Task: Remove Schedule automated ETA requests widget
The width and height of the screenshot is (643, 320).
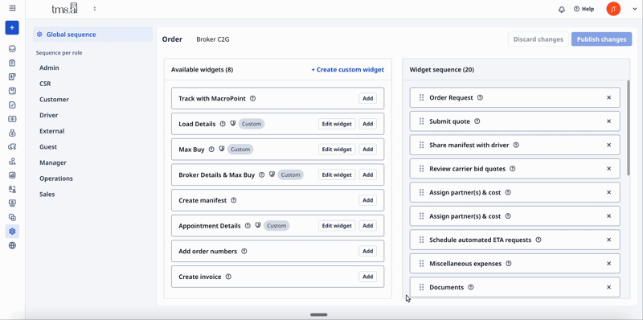Action: (x=608, y=240)
